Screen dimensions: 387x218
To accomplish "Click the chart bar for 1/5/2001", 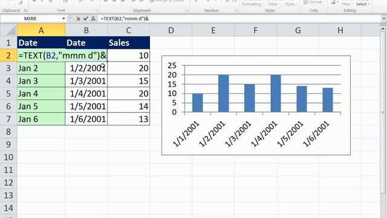I will click(302, 99).
